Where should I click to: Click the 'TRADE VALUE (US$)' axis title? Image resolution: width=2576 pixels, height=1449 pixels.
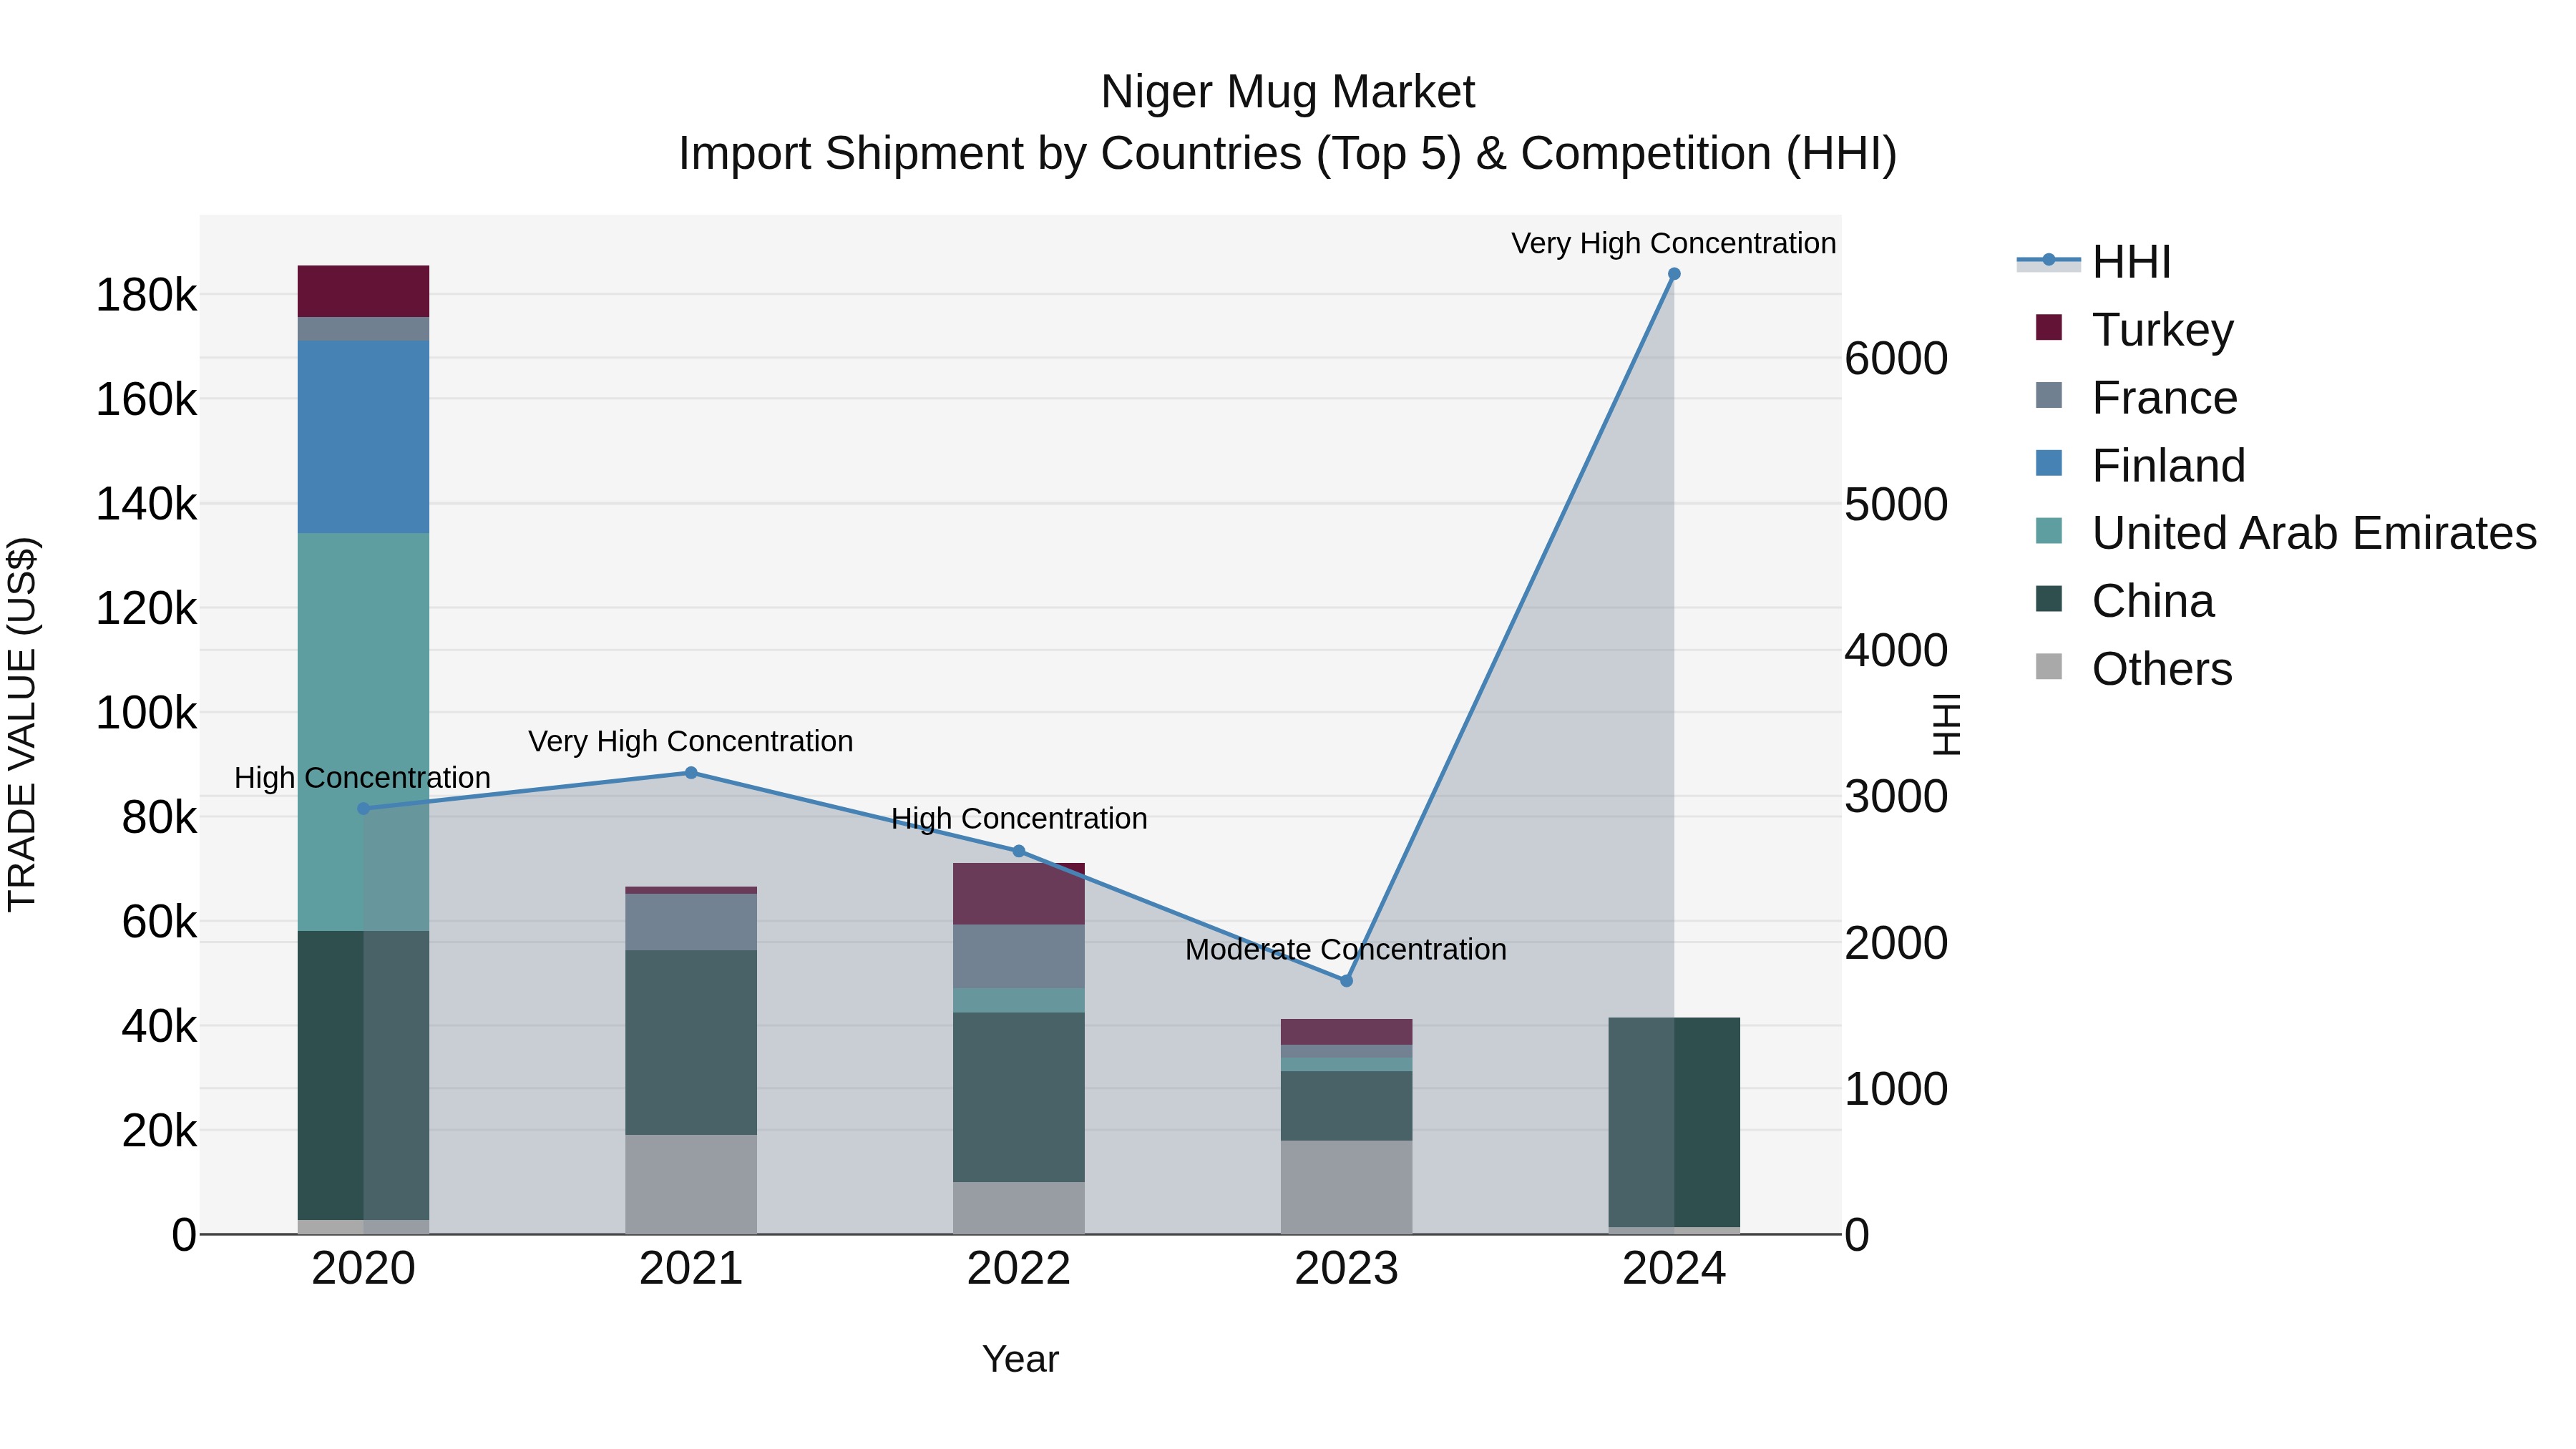click(22, 724)
